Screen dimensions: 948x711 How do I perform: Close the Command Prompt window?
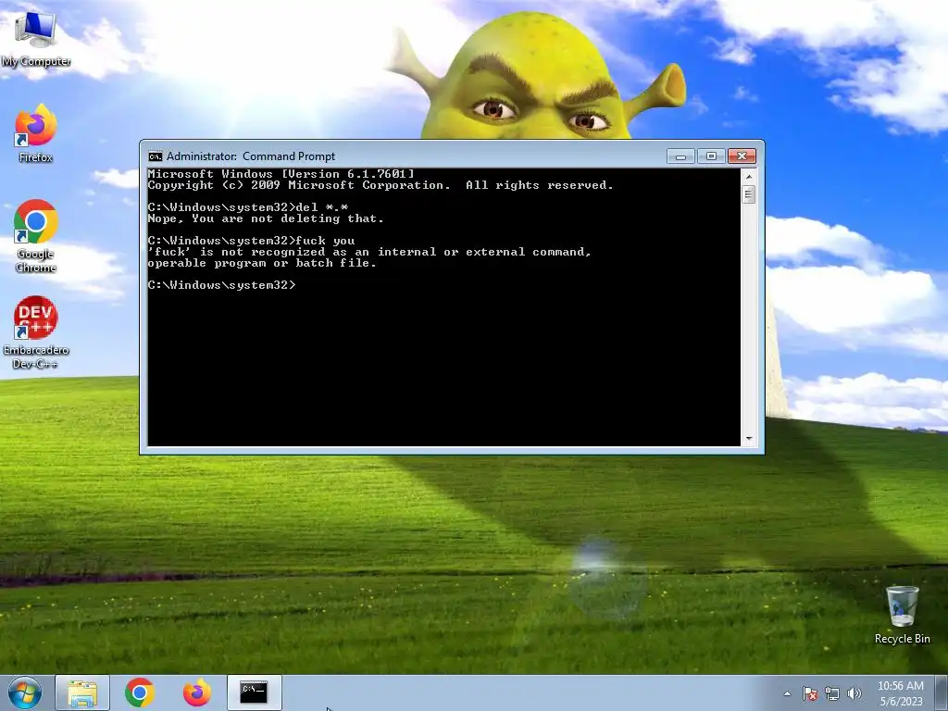pyautogui.click(x=742, y=156)
